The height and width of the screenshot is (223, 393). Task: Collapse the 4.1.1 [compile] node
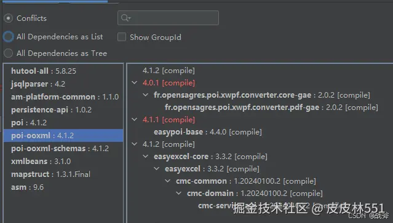coord(135,119)
